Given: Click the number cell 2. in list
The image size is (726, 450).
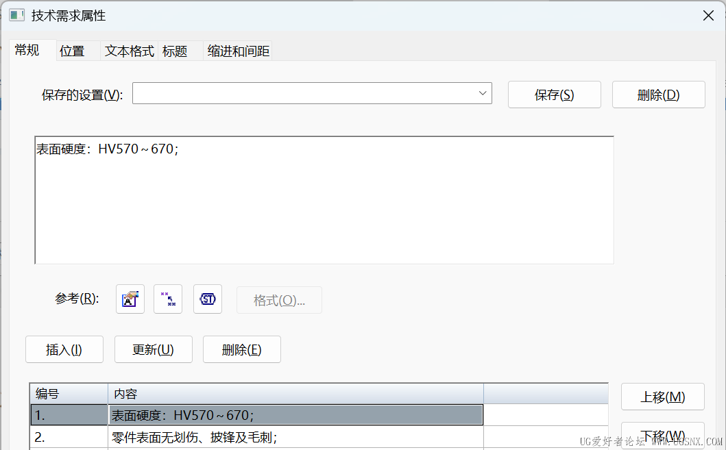Looking at the screenshot, I should coord(69,437).
